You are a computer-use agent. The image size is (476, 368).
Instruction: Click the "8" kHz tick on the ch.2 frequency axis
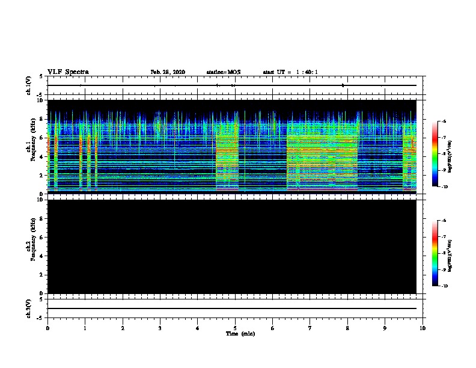tap(41, 219)
